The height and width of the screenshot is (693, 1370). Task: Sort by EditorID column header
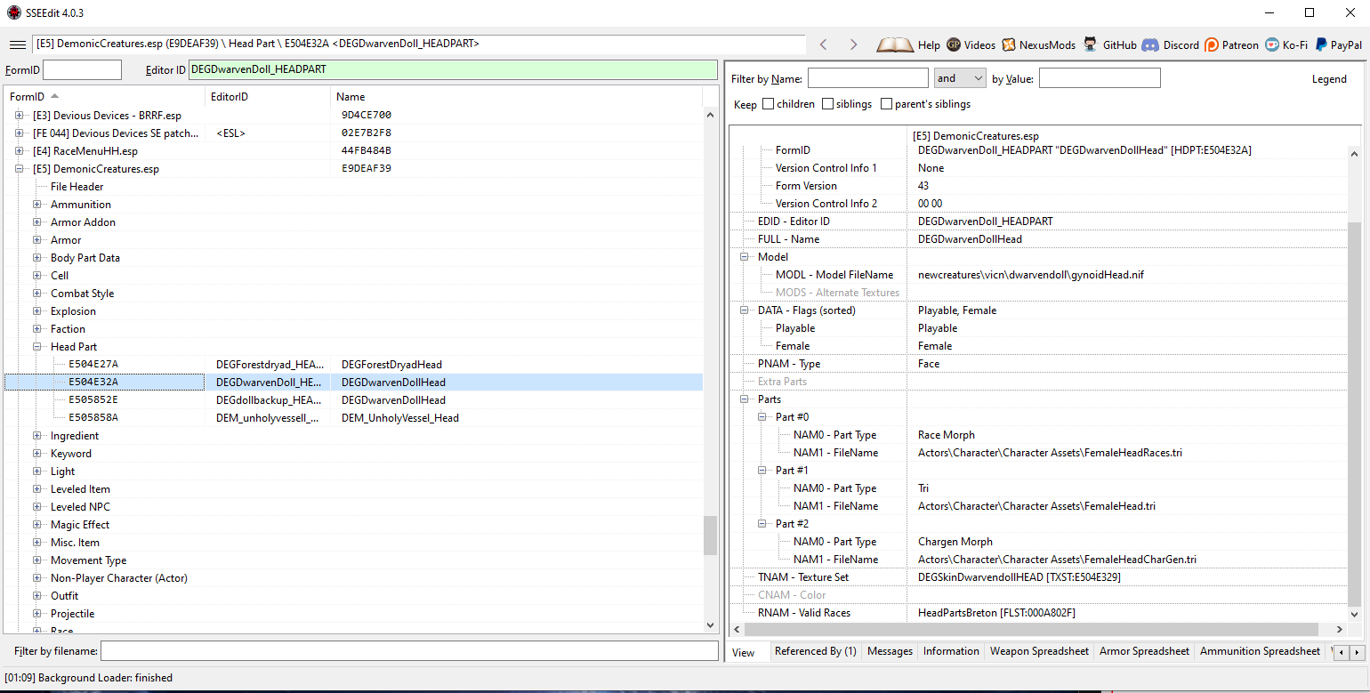tap(268, 96)
